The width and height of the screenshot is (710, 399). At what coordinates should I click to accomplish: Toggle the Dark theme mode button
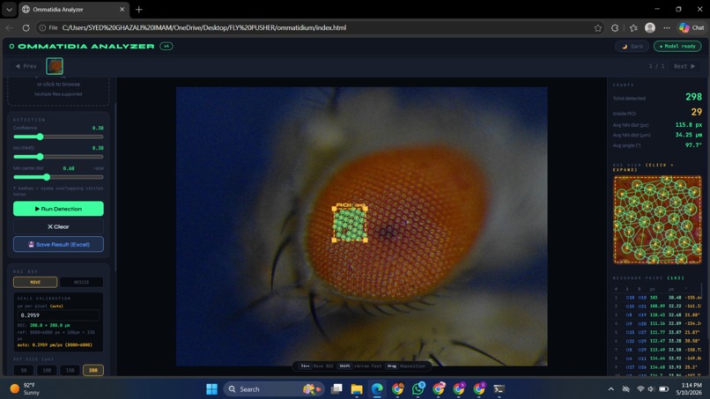(x=632, y=46)
